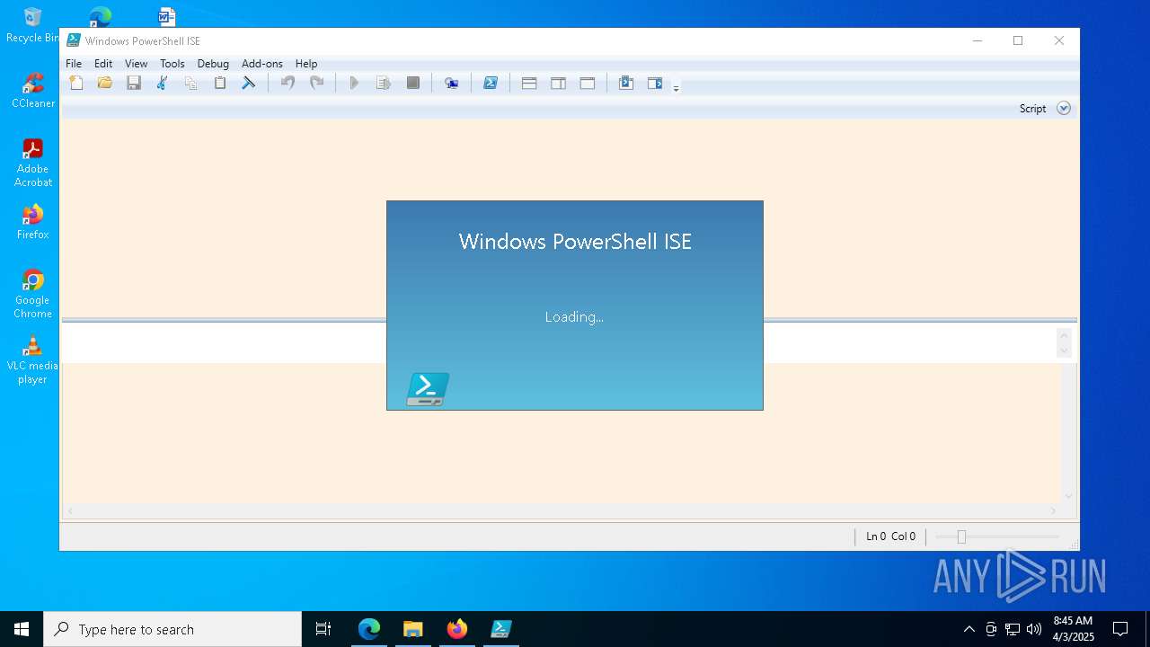Click the horizontal scrollbar left arrow
This screenshot has height=647, width=1150.
click(70, 511)
